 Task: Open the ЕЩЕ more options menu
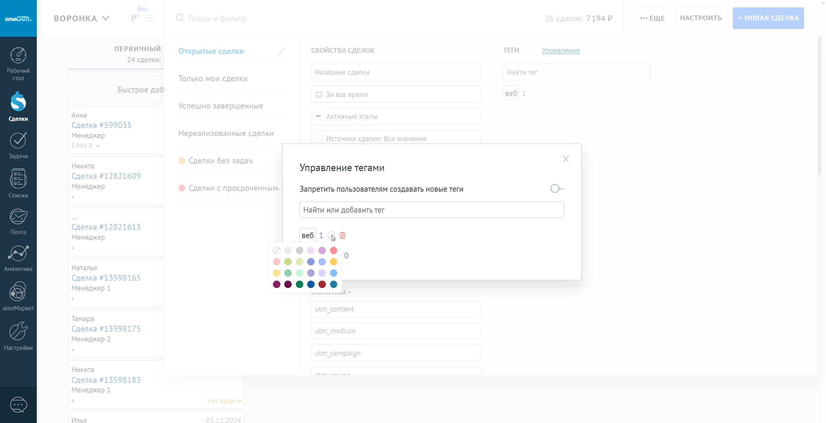[x=652, y=18]
